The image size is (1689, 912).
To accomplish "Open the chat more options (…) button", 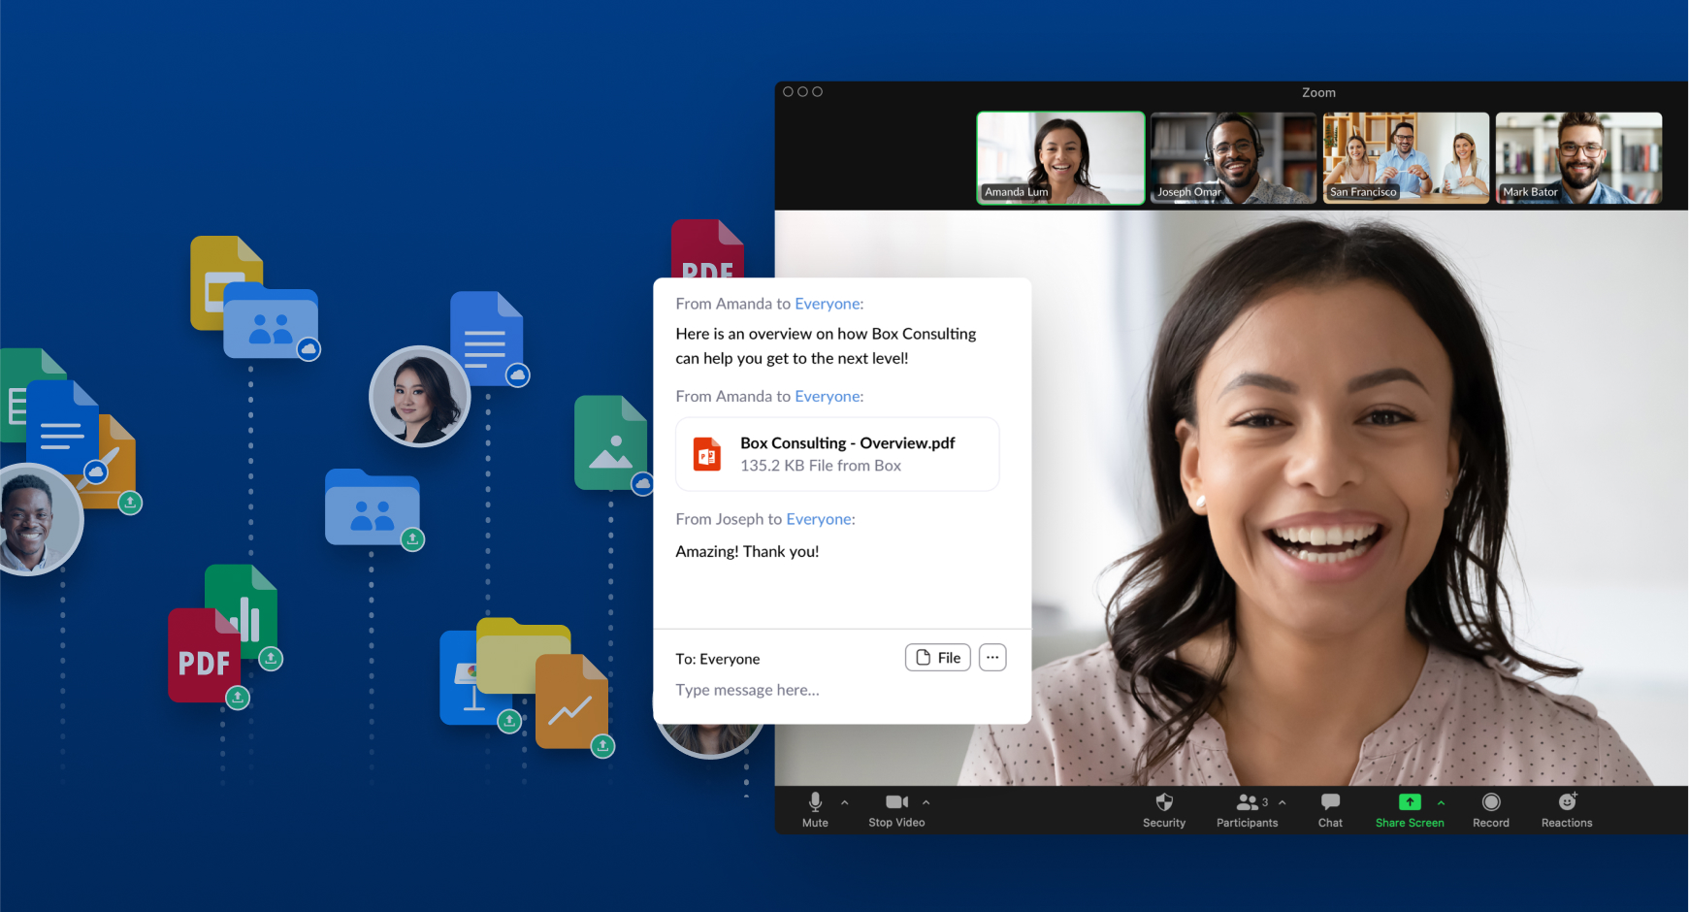I will tap(992, 658).
